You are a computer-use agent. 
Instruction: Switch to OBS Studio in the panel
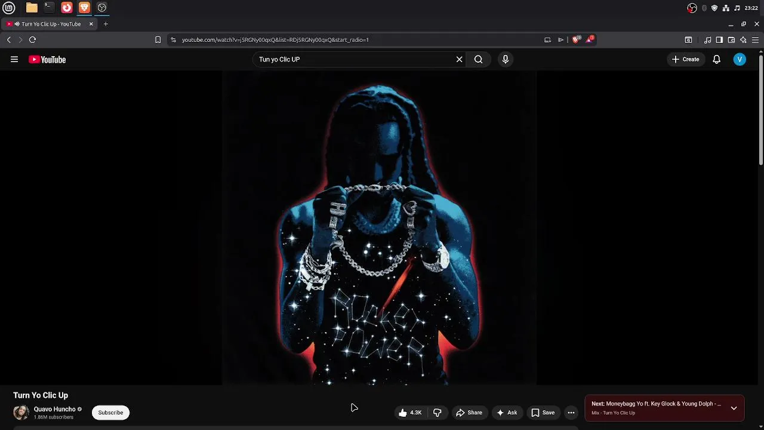(x=102, y=8)
